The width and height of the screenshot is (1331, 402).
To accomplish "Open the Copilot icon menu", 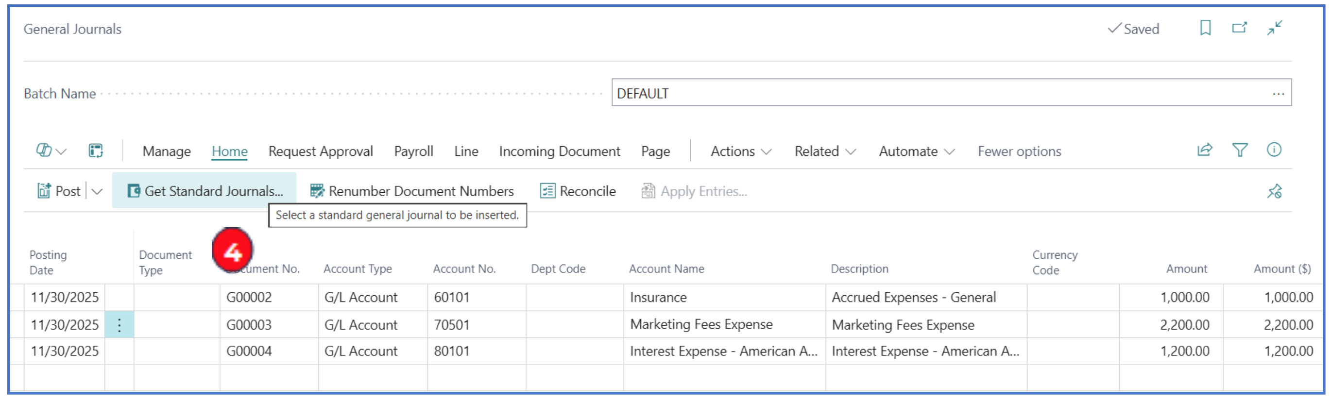I will (51, 151).
